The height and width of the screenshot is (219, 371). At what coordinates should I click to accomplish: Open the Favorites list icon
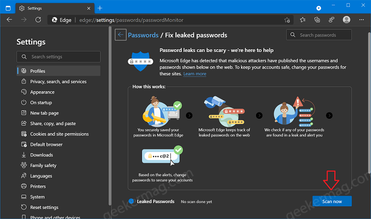303,20
